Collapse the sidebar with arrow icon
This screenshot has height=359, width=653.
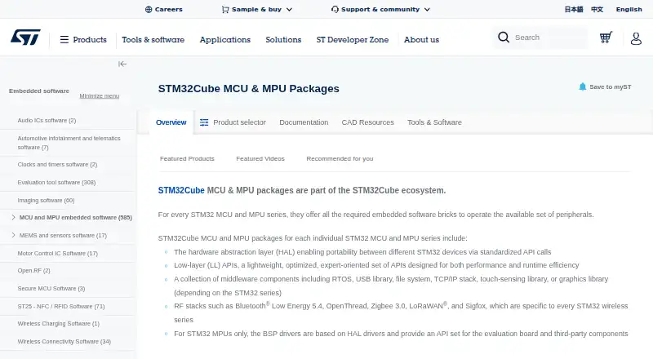pos(122,64)
